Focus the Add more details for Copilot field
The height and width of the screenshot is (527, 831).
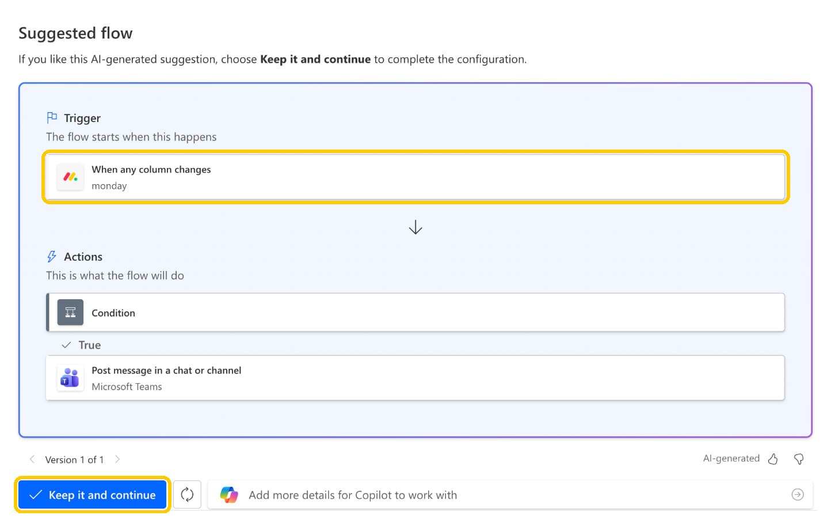pos(510,495)
